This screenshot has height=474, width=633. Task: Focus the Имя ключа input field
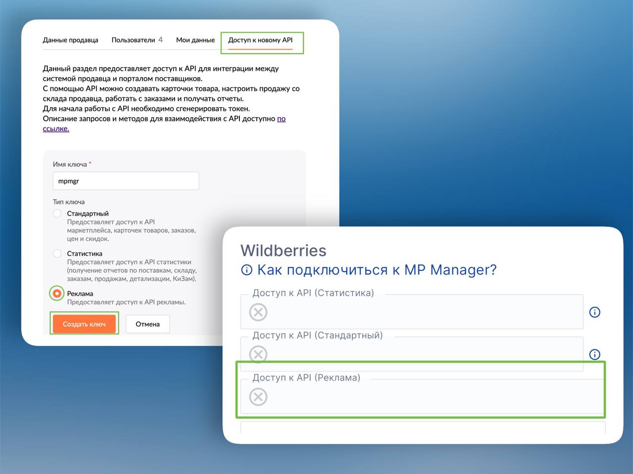(x=126, y=181)
